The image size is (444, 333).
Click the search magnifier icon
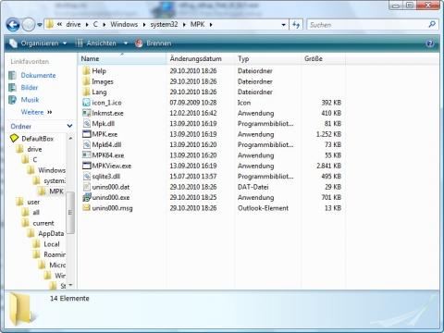click(x=432, y=24)
